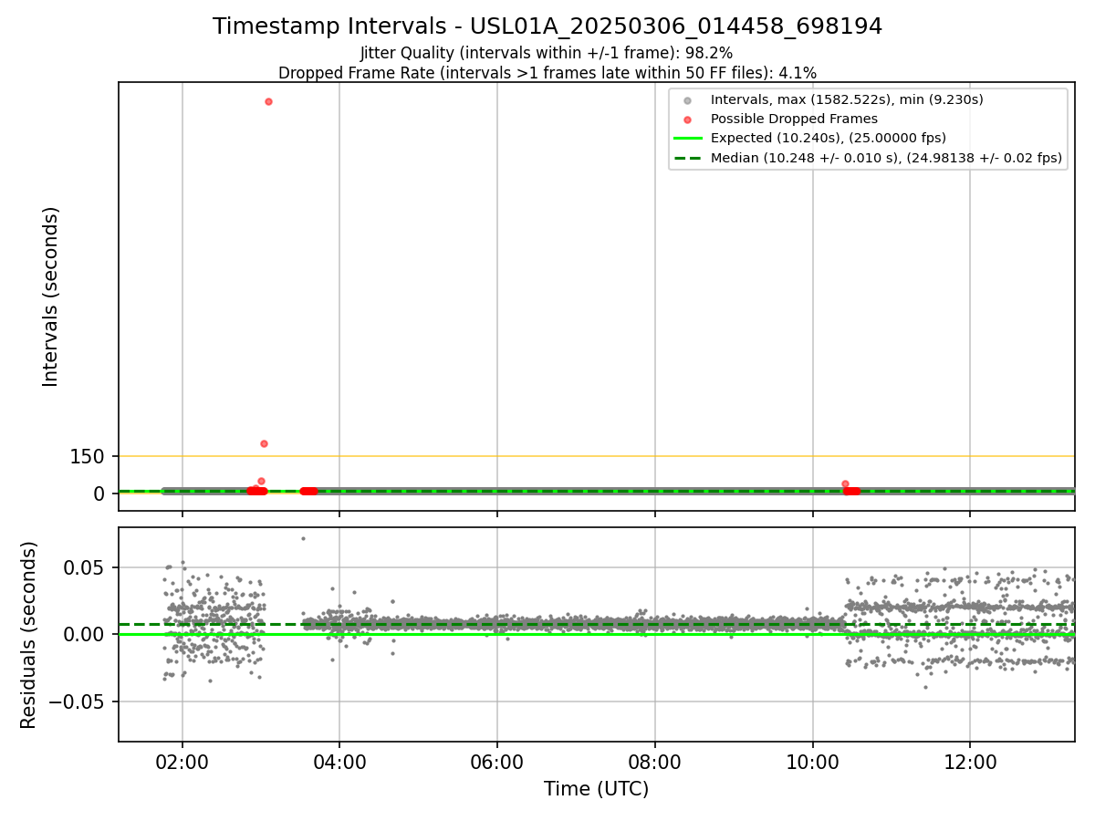Click the 'Intervals (seconds)' axis label
The image size is (1095, 821).
(51, 296)
